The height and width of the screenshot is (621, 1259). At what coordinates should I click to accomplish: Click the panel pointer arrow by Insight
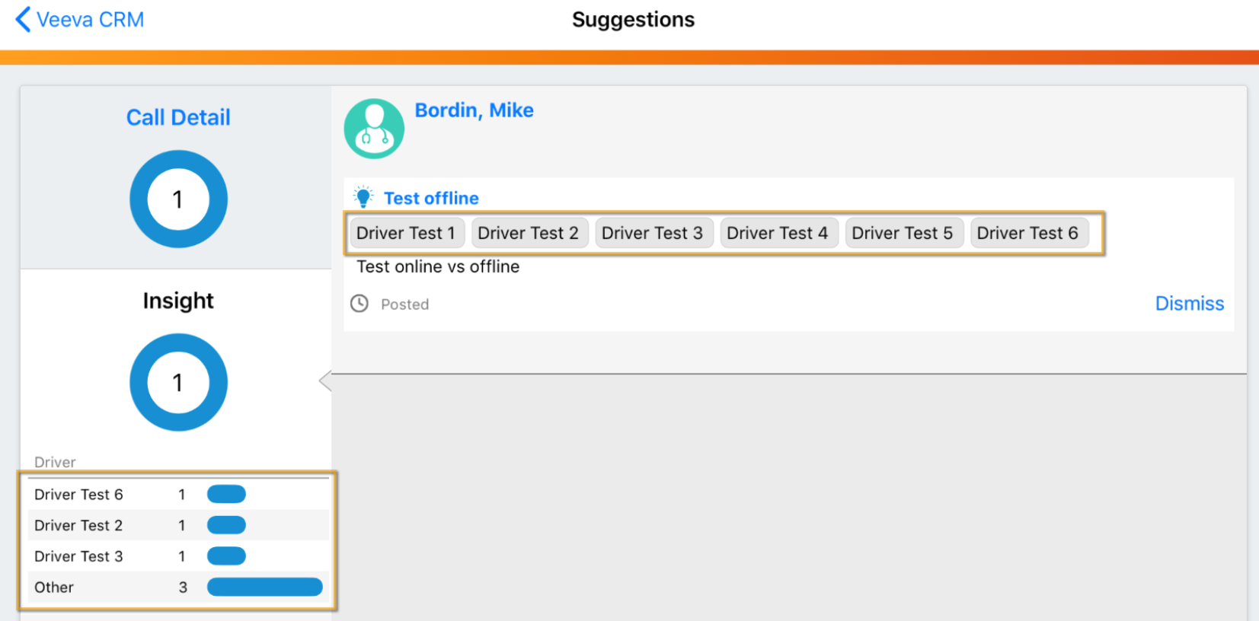[x=325, y=381]
